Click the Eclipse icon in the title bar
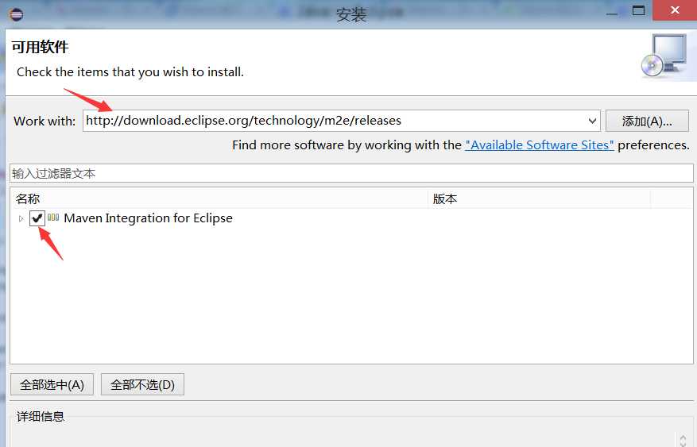 (x=16, y=14)
